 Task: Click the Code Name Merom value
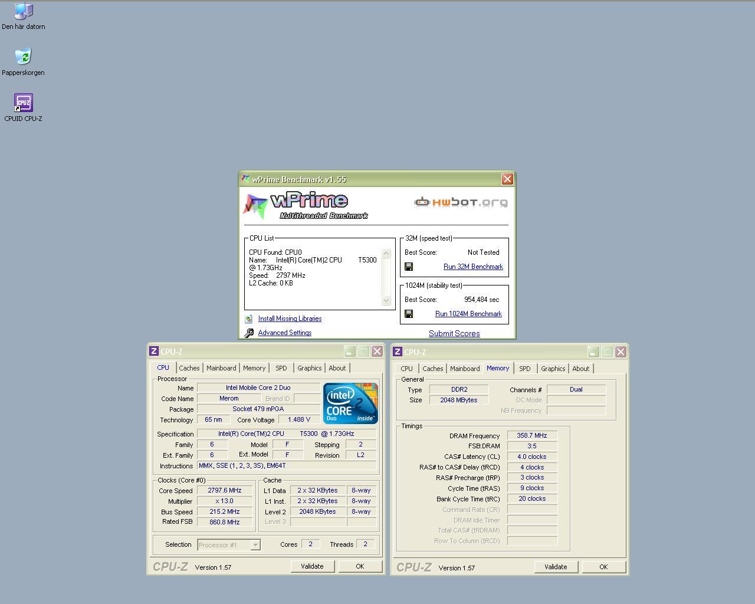coord(229,398)
